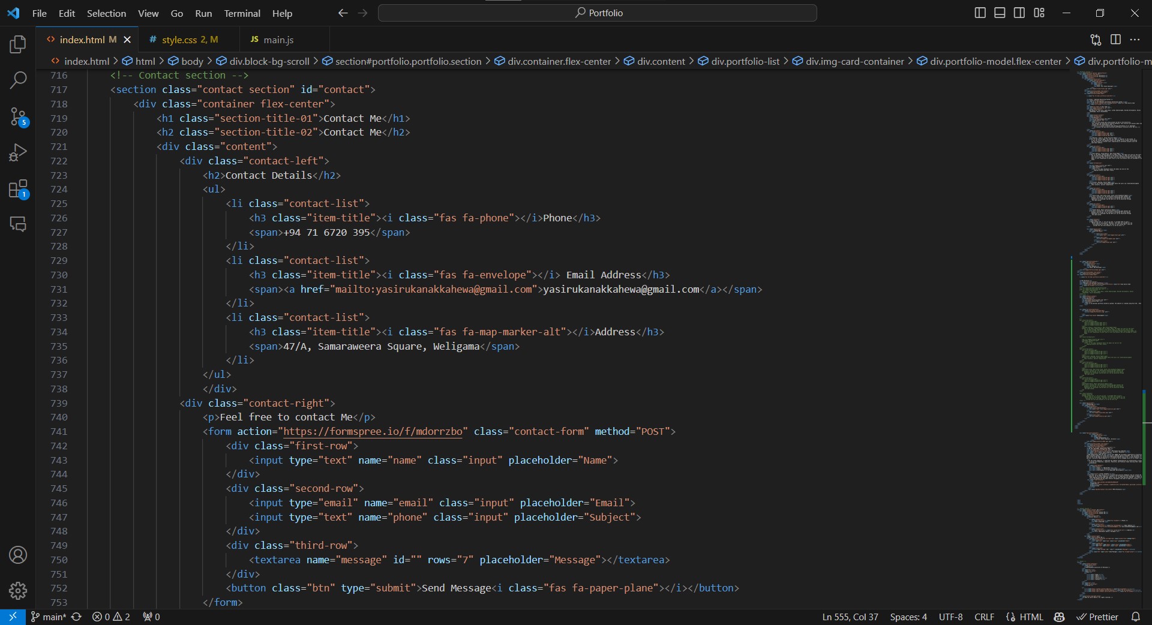Open the Manage gear icon

(x=18, y=591)
